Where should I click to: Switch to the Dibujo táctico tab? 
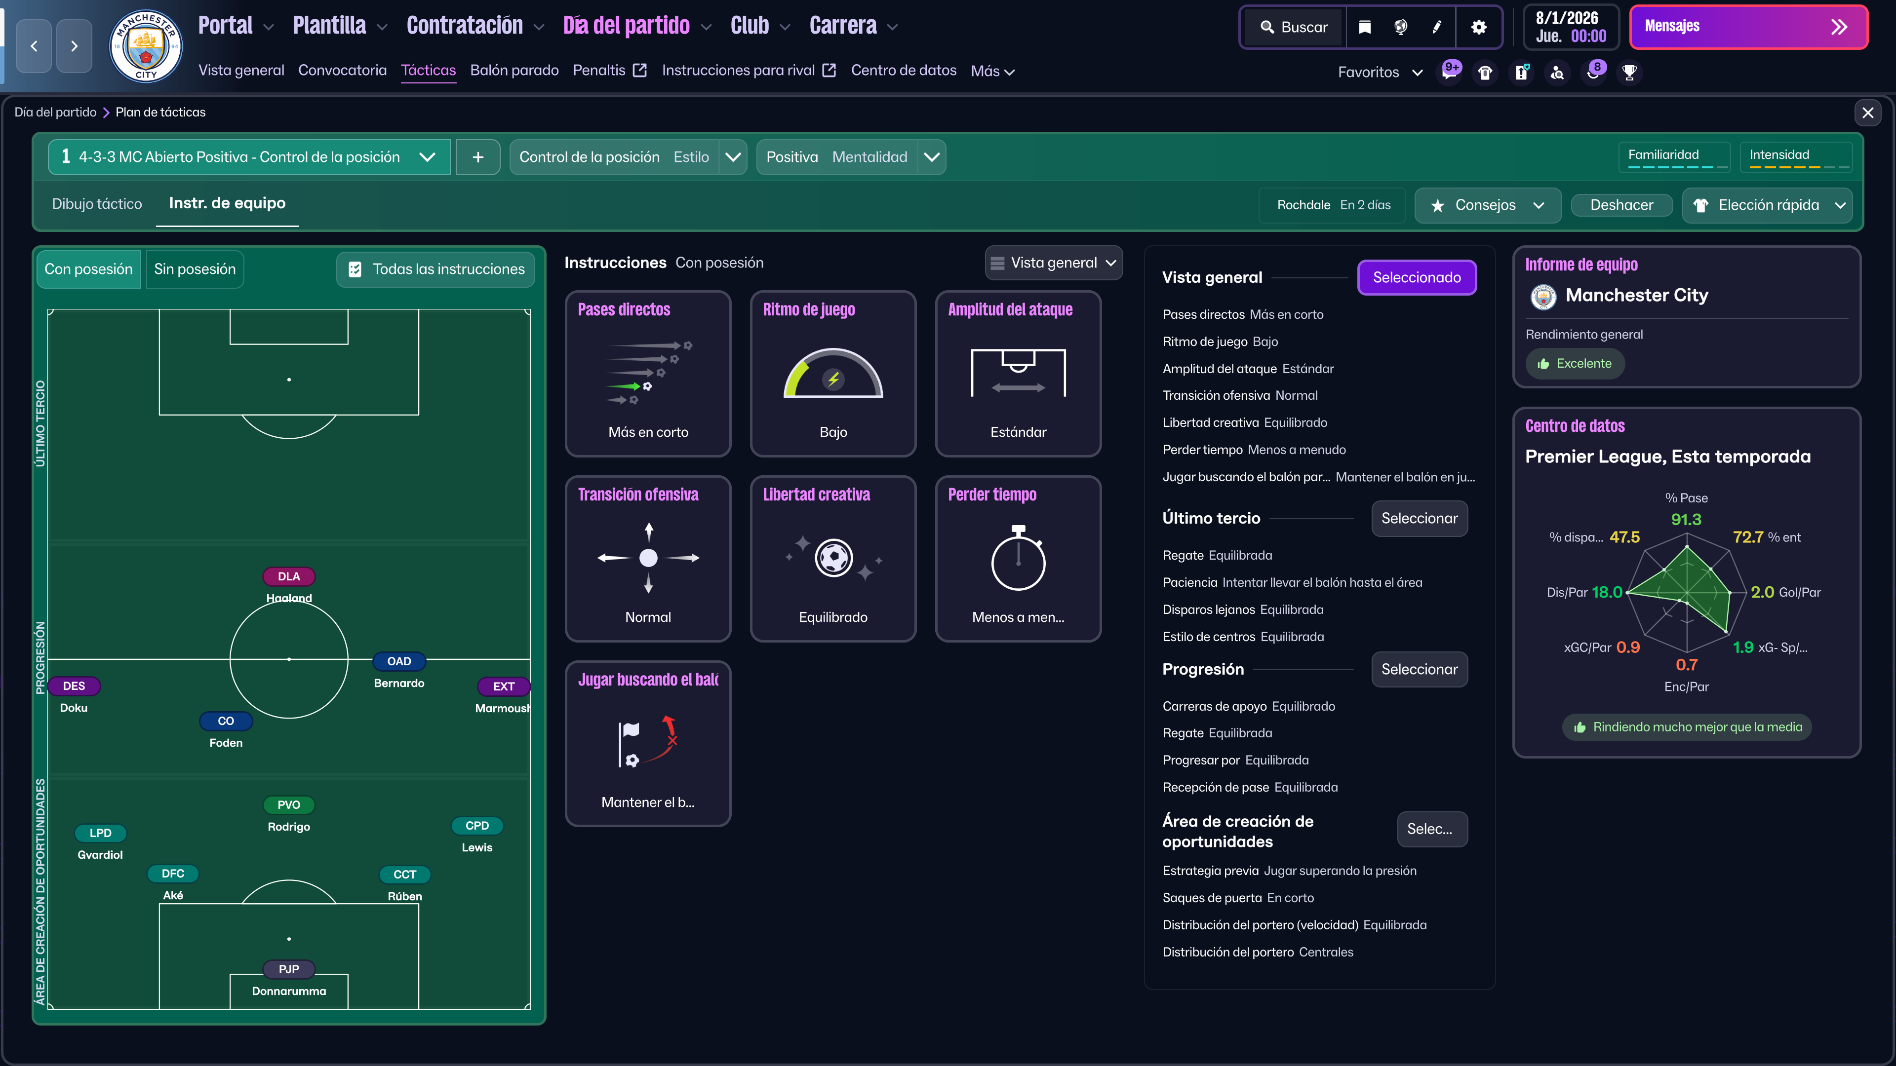(98, 204)
